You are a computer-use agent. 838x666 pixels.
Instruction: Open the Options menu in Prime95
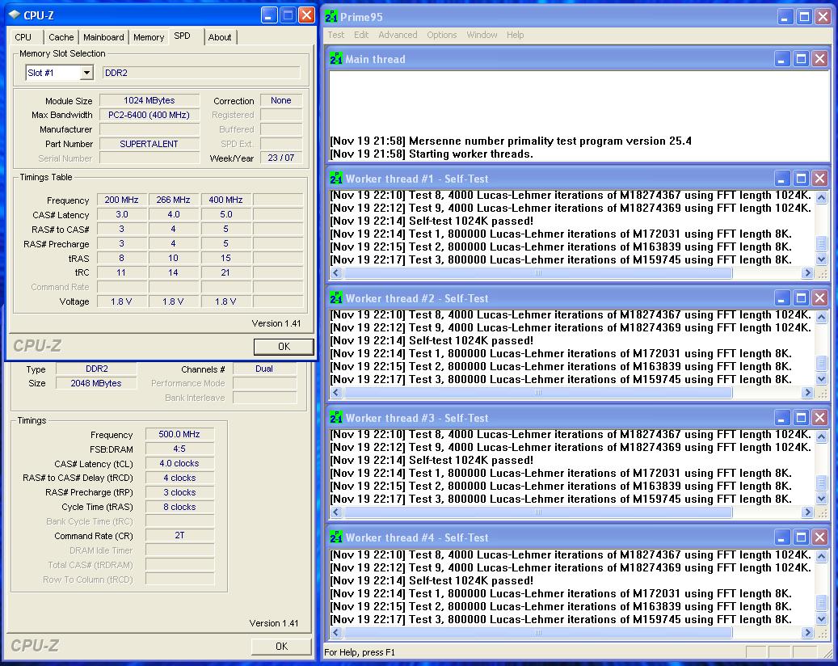(441, 35)
